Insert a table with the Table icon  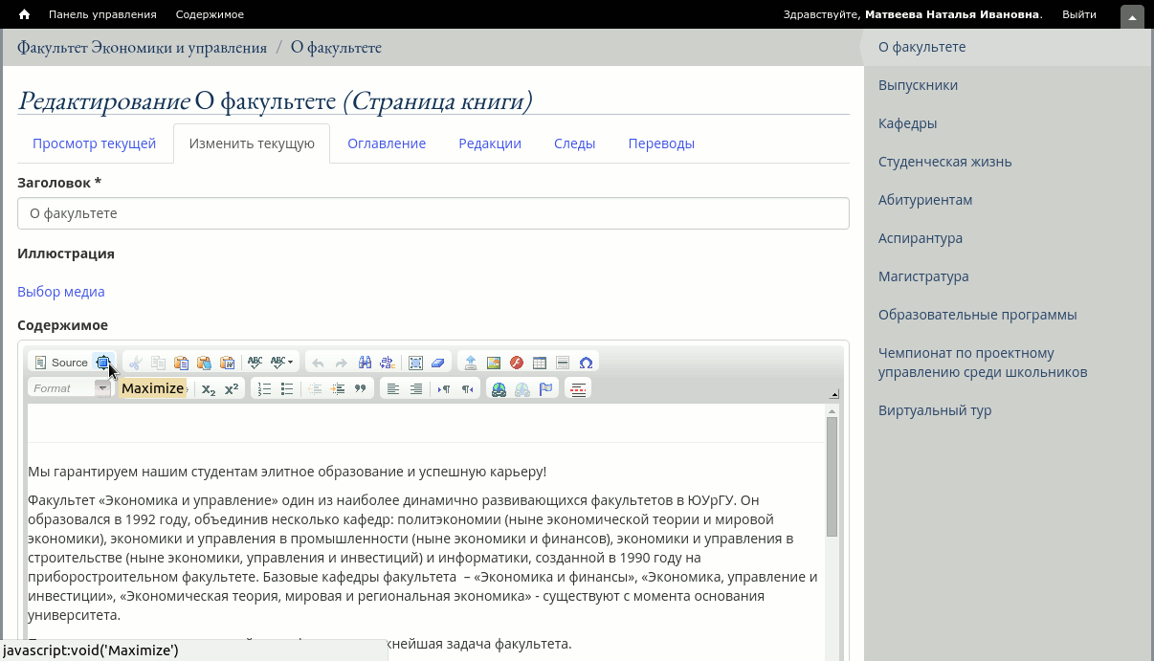pos(540,363)
